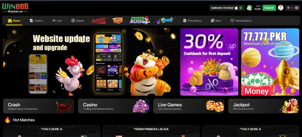
Task: Open the 30% cashback promotion banner
Action: [209, 62]
